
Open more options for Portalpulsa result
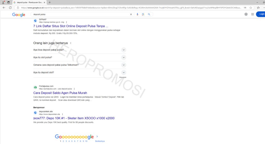[74, 89]
